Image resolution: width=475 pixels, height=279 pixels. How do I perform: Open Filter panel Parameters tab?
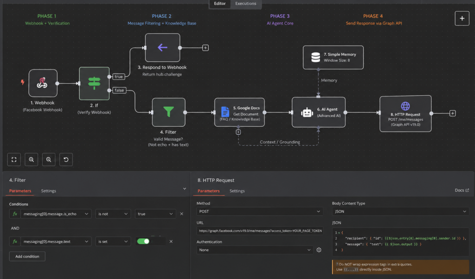click(x=20, y=191)
